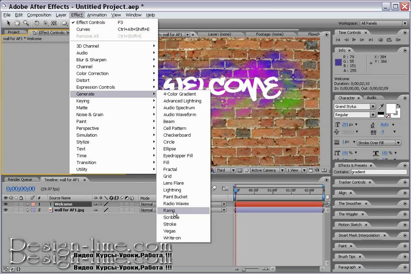
Task: Switch to the Project tab
Action: click(x=14, y=32)
